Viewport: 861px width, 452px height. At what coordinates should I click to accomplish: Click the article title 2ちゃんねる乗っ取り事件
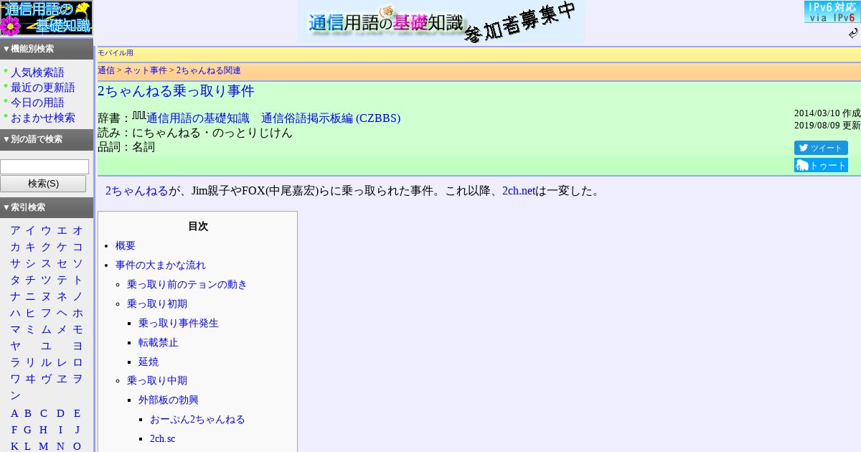click(x=176, y=91)
